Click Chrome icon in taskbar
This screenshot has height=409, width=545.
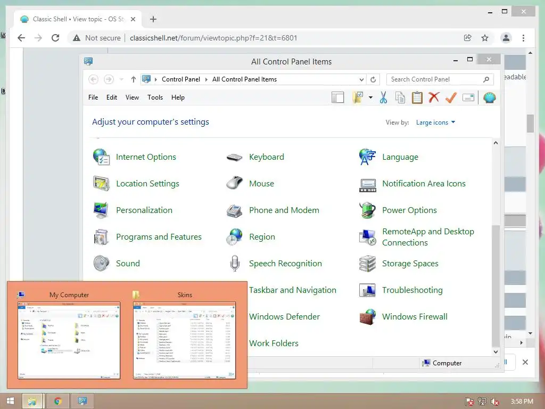click(57, 401)
